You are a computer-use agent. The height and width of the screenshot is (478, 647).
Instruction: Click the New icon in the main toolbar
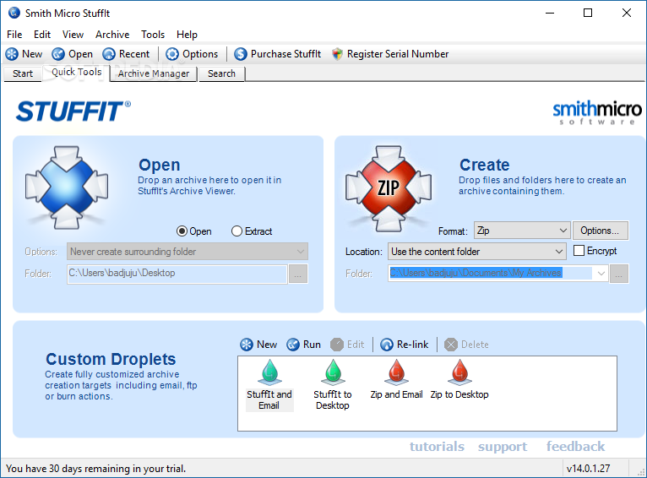point(12,54)
